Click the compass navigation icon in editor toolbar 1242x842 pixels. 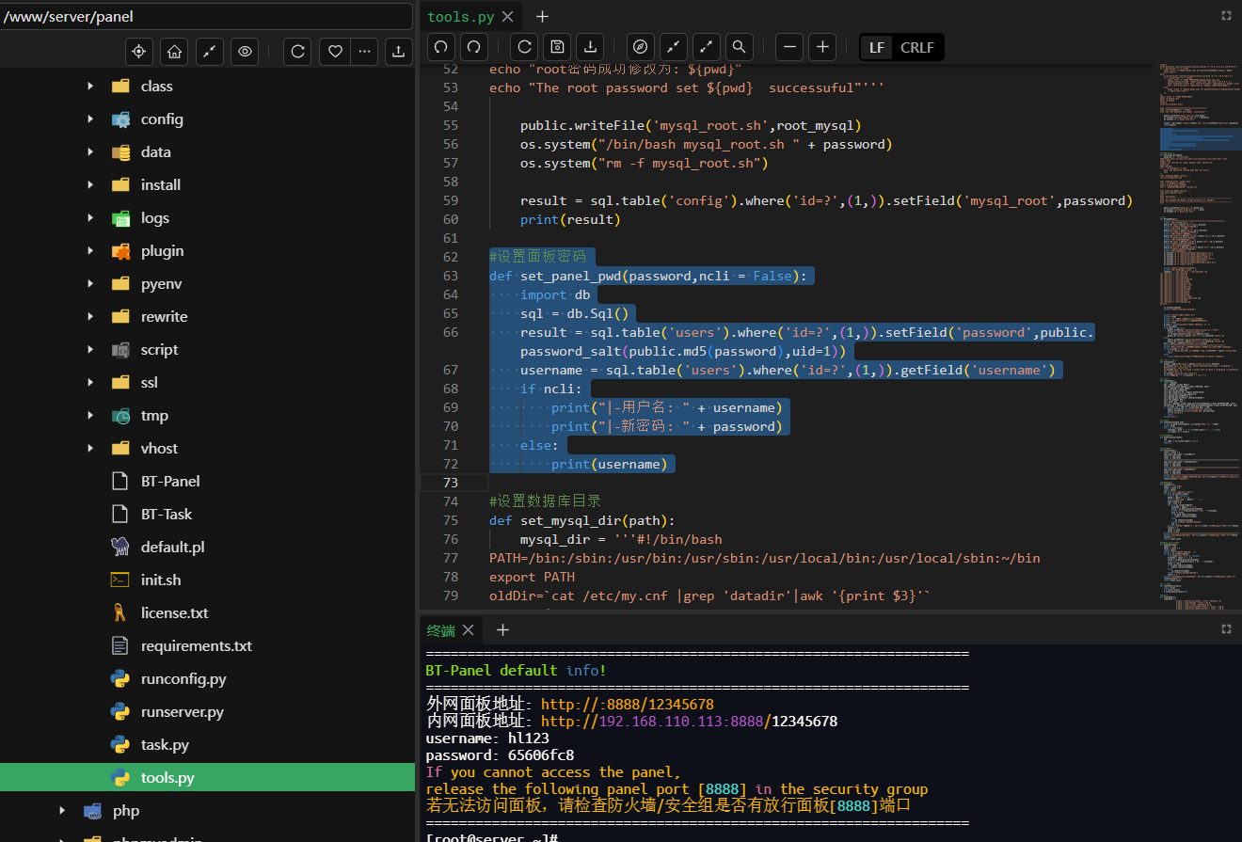click(641, 47)
